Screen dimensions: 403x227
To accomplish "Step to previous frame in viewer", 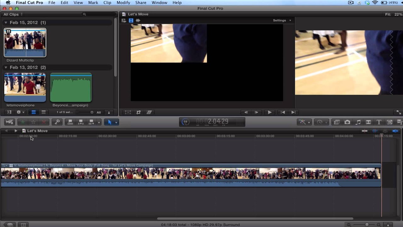I will 246,112.
